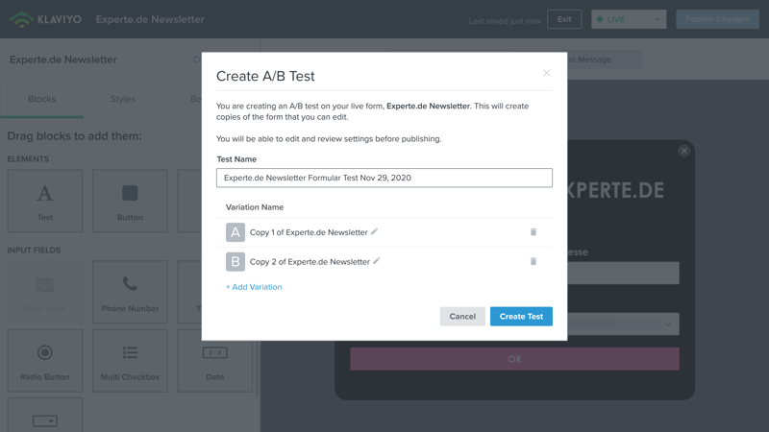
Task: Select the Multi Checkbox block
Action: tap(130, 361)
